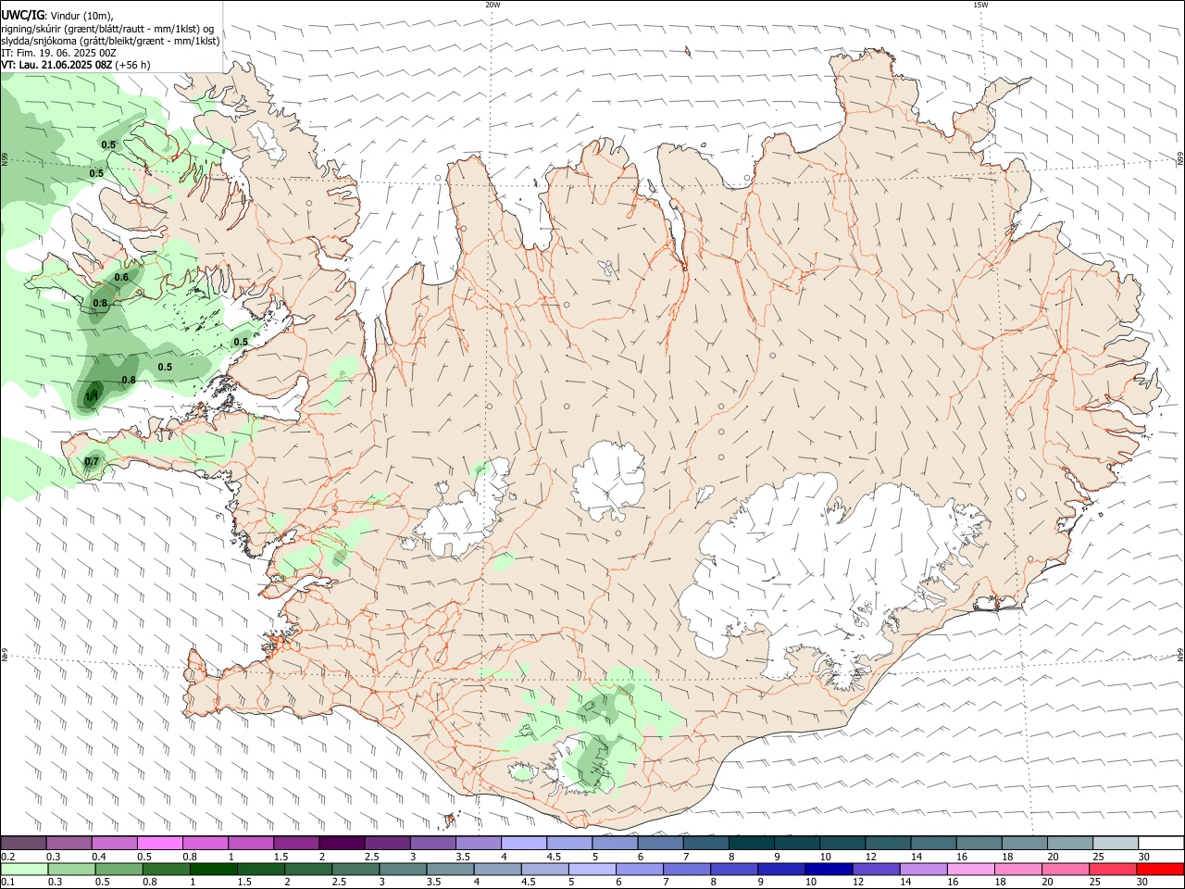Select the darkest purple swatch at 2, upper row
This screenshot has height=889, width=1185.
[x=342, y=844]
